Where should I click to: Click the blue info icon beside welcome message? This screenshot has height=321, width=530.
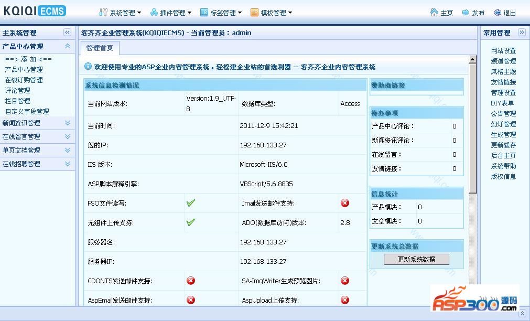tap(88, 66)
